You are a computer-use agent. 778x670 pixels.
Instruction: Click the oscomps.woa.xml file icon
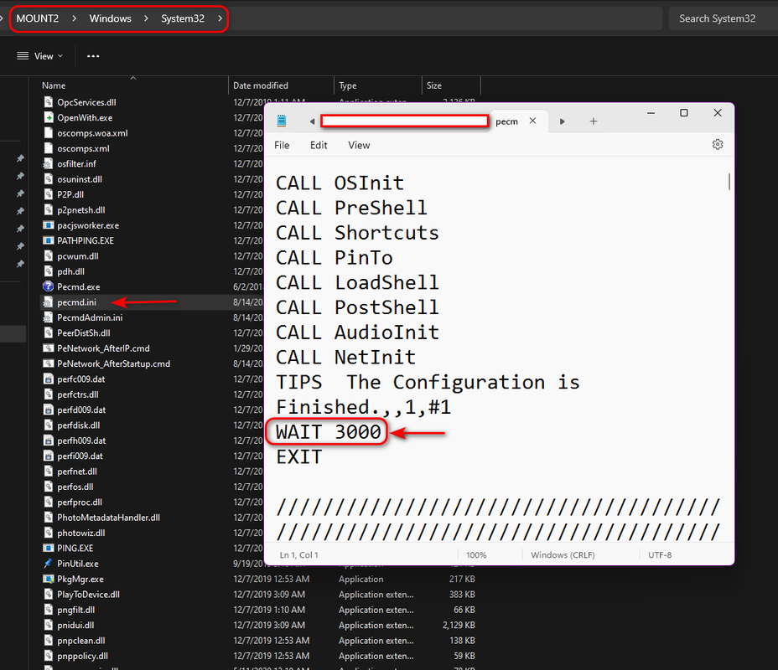coord(48,133)
